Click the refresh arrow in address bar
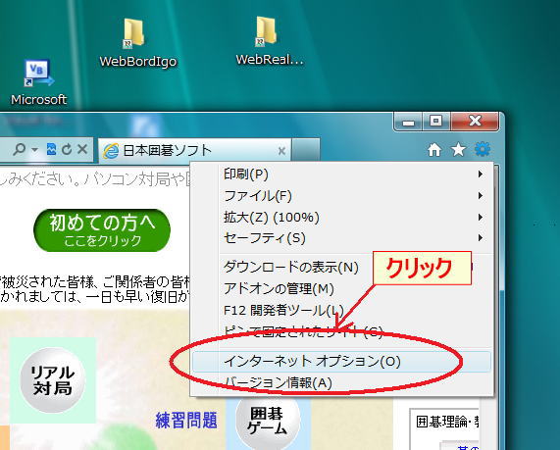560x450 pixels. click(x=67, y=149)
